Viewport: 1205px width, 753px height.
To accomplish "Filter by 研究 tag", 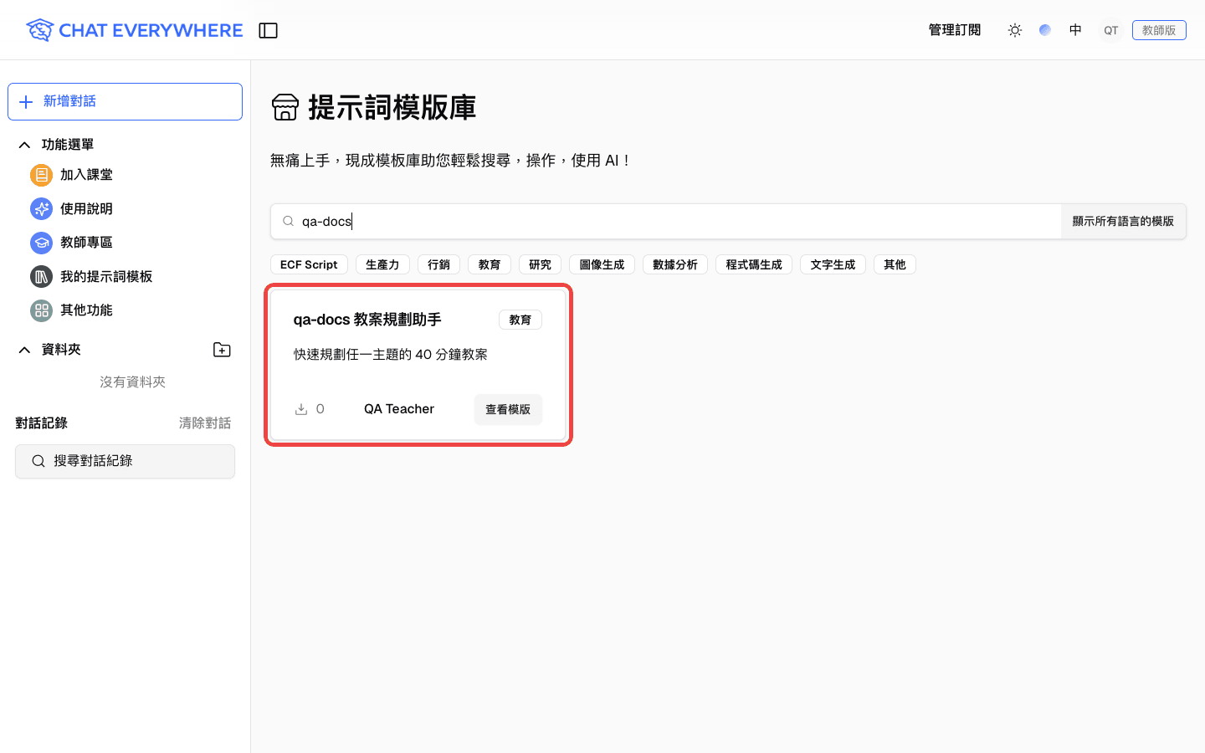I will [540, 264].
